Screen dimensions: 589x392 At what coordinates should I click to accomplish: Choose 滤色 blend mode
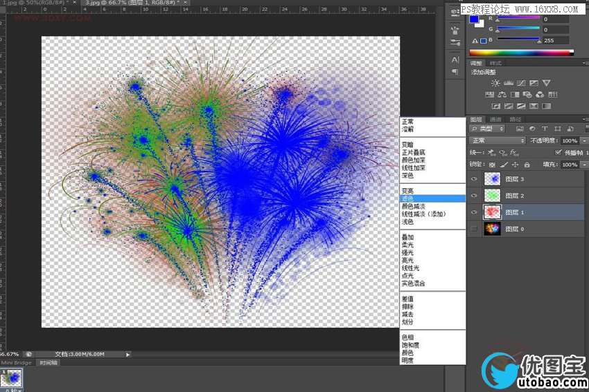click(x=432, y=198)
